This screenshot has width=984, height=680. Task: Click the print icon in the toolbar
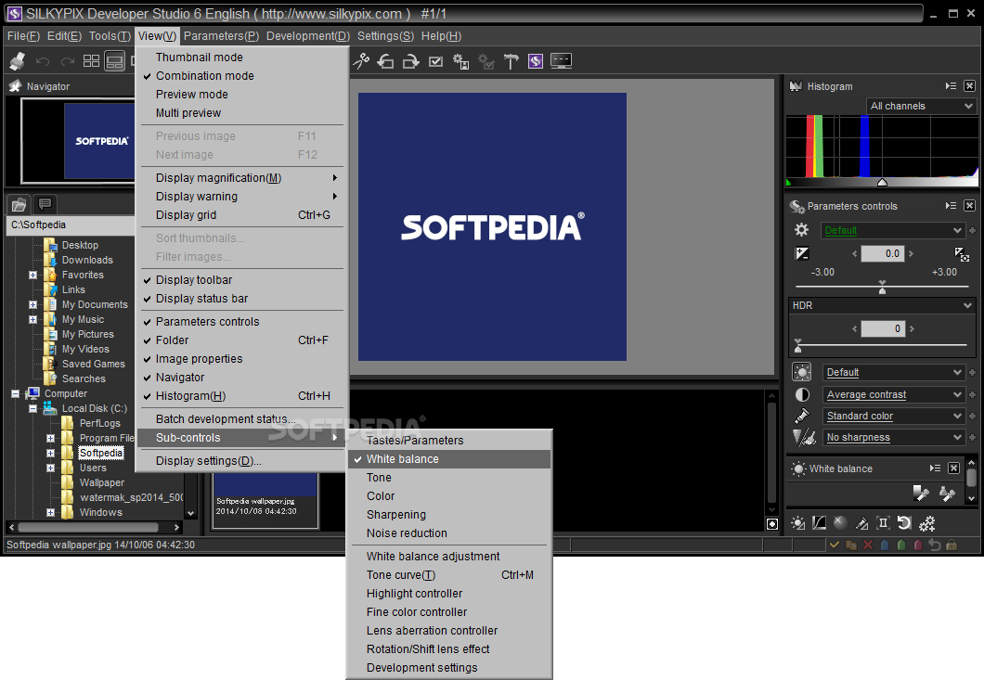pyautogui.click(x=18, y=61)
